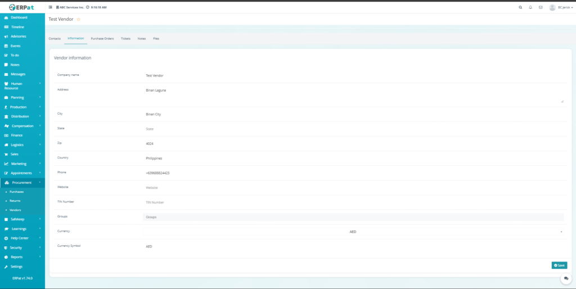The height and width of the screenshot is (289, 576).
Task: Click the Address text area
Action: coord(353,95)
